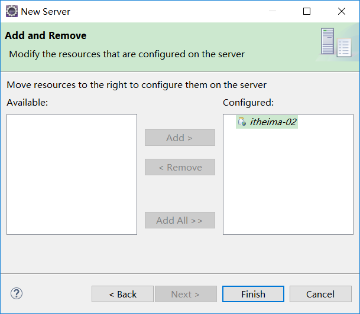Viewport: 360px width, 314px height.
Task: Go to the previous page with Back
Action: (x=122, y=294)
